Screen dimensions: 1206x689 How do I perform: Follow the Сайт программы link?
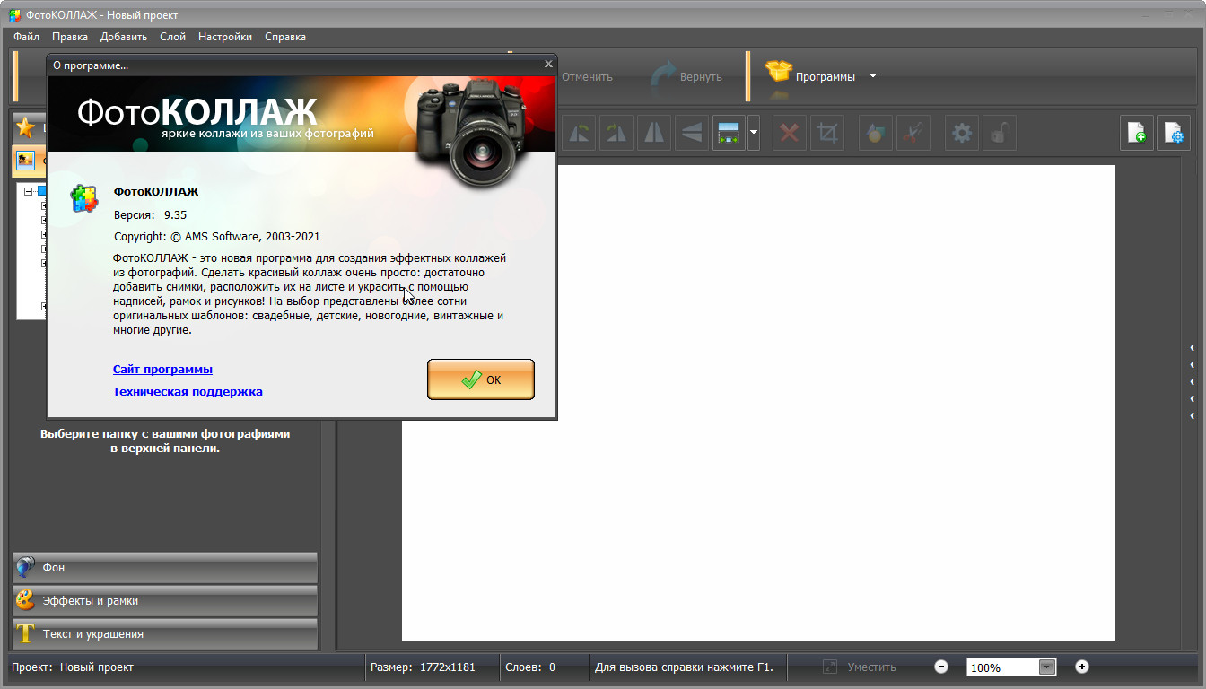162,370
